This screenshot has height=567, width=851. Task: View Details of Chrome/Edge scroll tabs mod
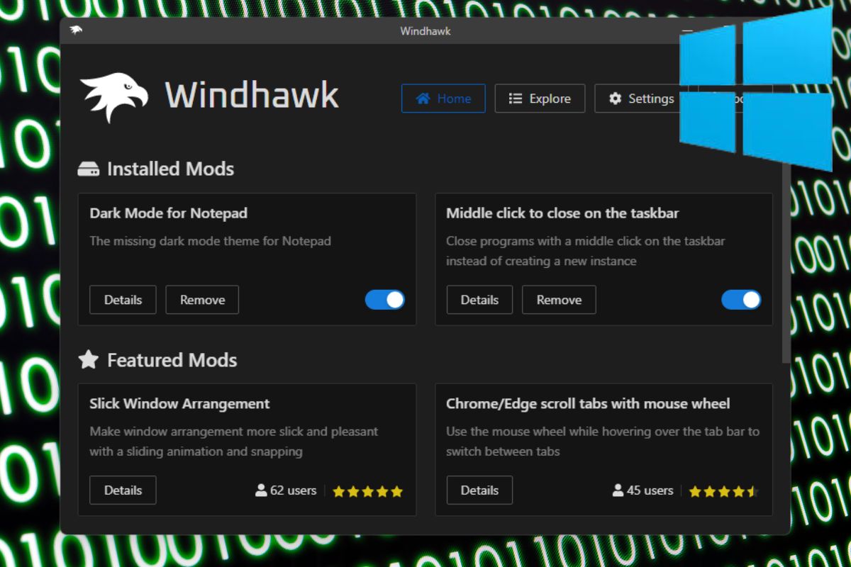coord(479,490)
